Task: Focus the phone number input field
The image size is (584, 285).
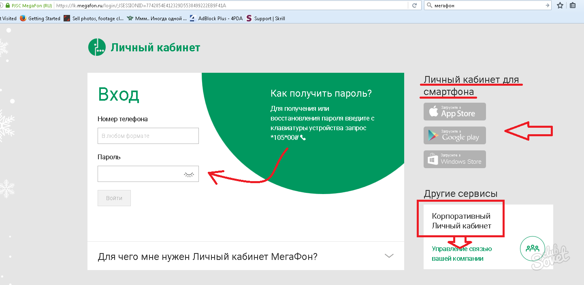Action: point(148,136)
